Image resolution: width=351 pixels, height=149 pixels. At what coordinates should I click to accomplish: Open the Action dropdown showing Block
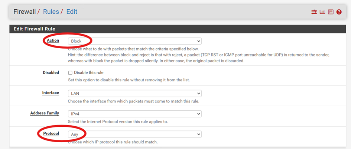[134, 41]
